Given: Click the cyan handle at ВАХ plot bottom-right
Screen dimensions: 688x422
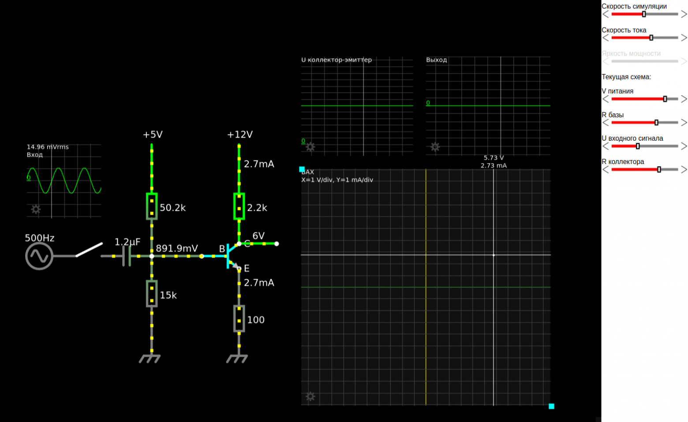Looking at the screenshot, I should click(551, 406).
